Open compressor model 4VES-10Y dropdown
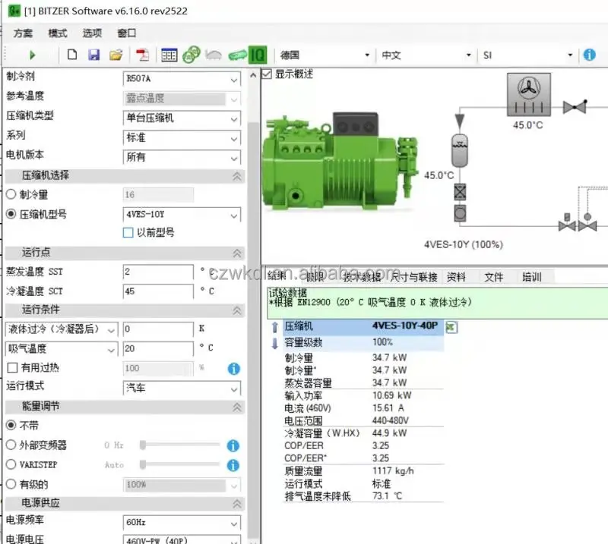 182,215
